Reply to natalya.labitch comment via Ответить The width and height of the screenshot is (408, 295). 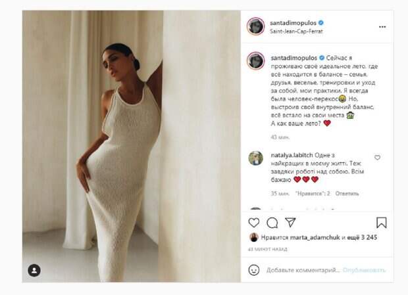point(347,193)
